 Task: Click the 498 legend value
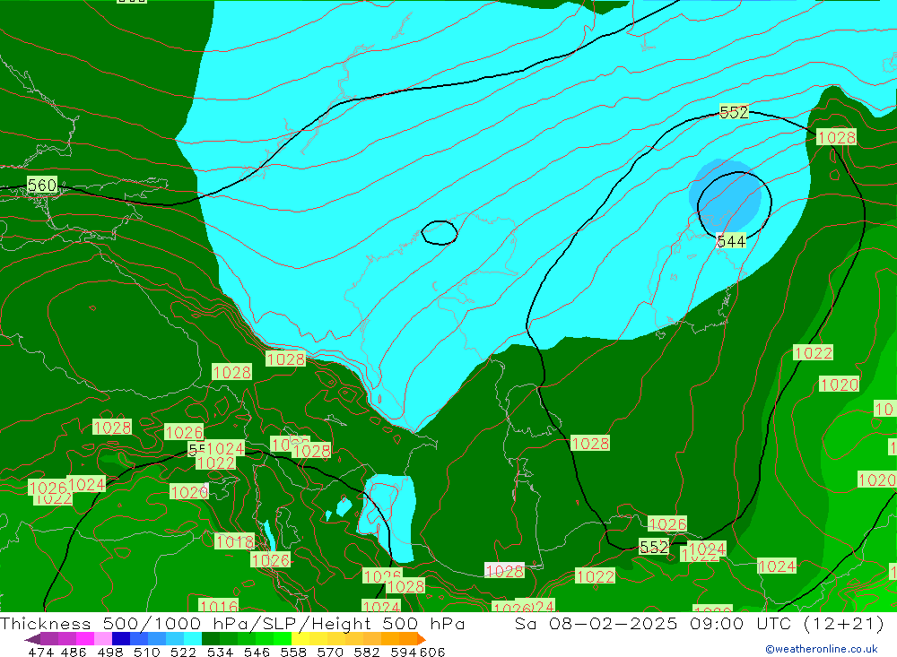pyautogui.click(x=110, y=653)
